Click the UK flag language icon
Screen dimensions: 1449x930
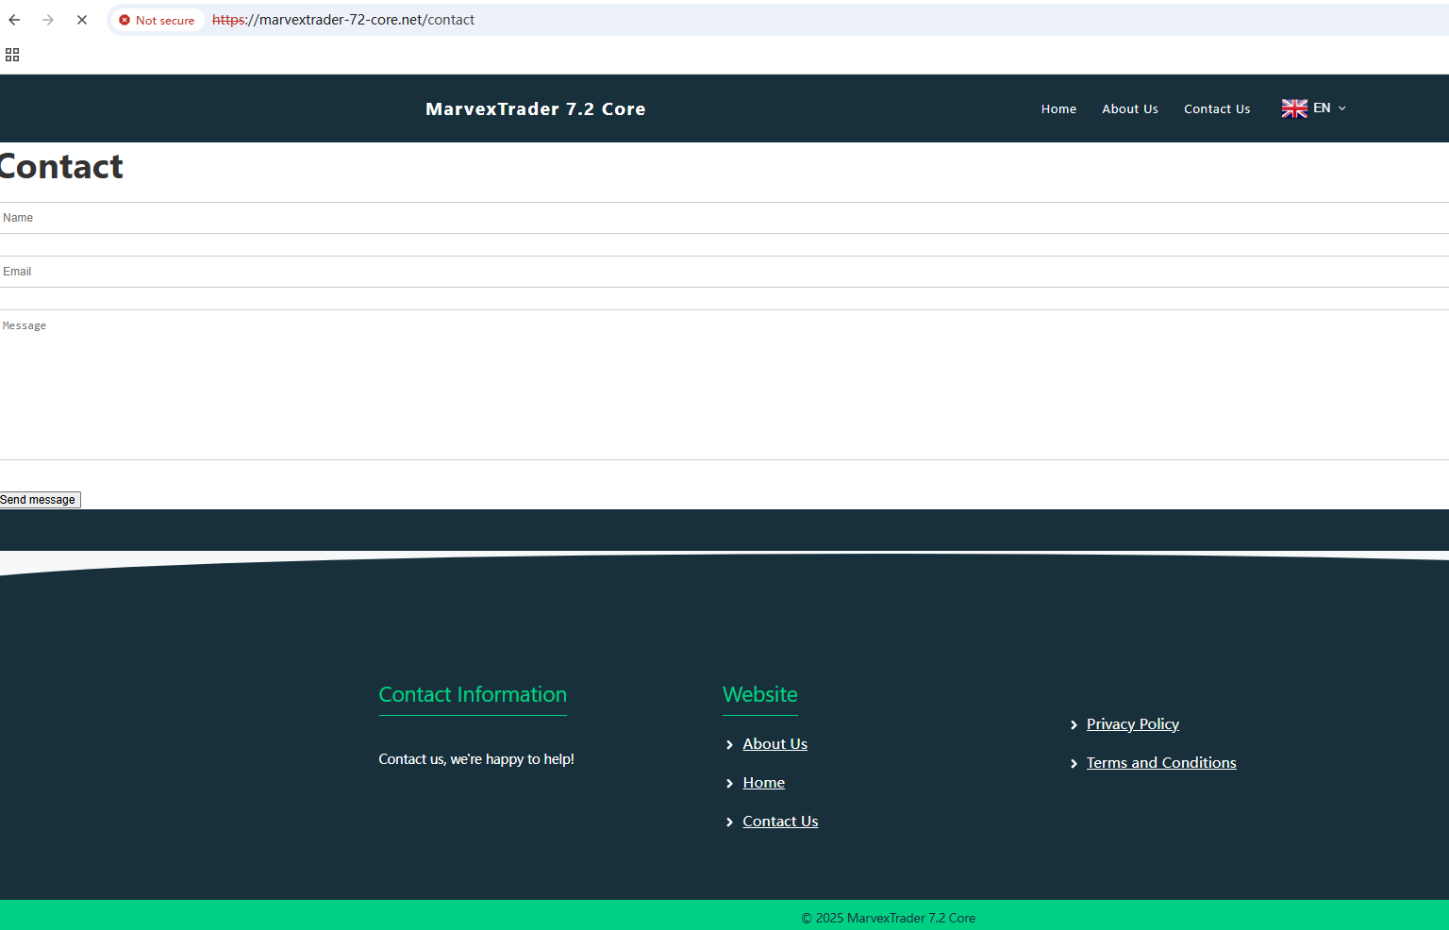coord(1294,108)
